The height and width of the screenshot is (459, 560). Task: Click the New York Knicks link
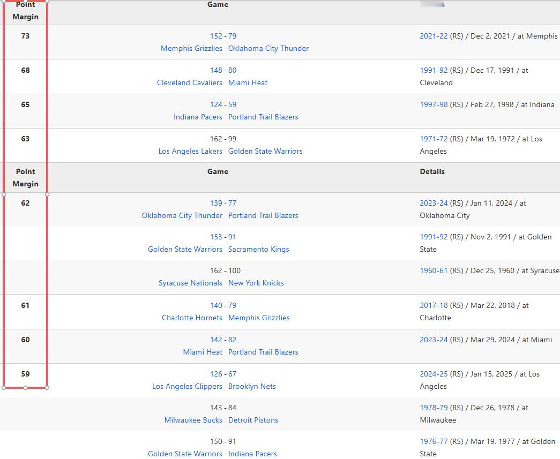click(x=256, y=283)
